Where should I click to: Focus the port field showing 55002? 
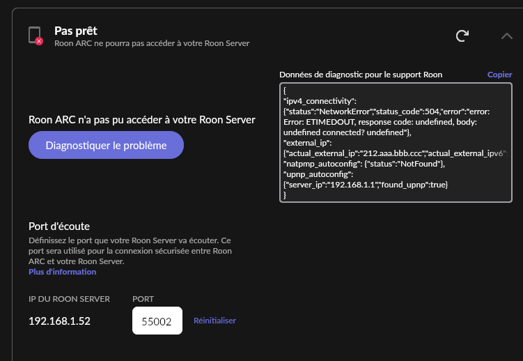[157, 321]
